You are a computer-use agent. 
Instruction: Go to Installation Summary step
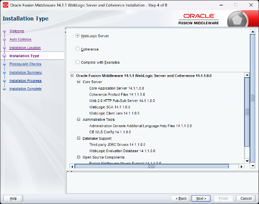(x=25, y=72)
